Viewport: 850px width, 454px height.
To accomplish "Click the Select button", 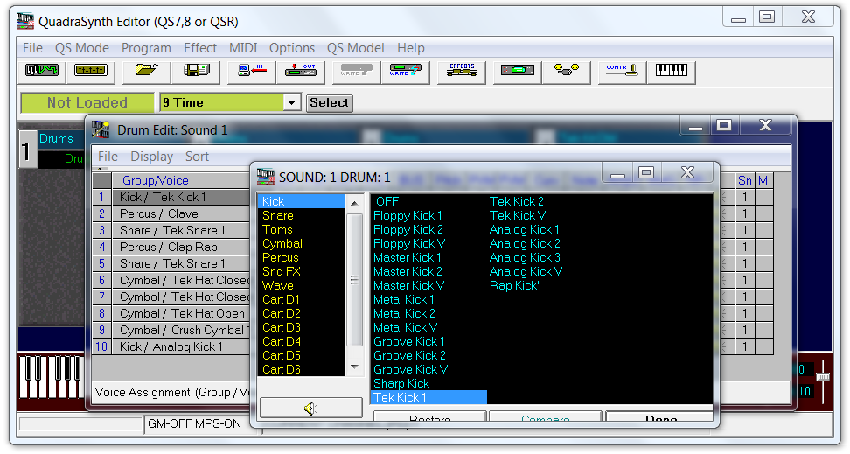I will tap(329, 103).
